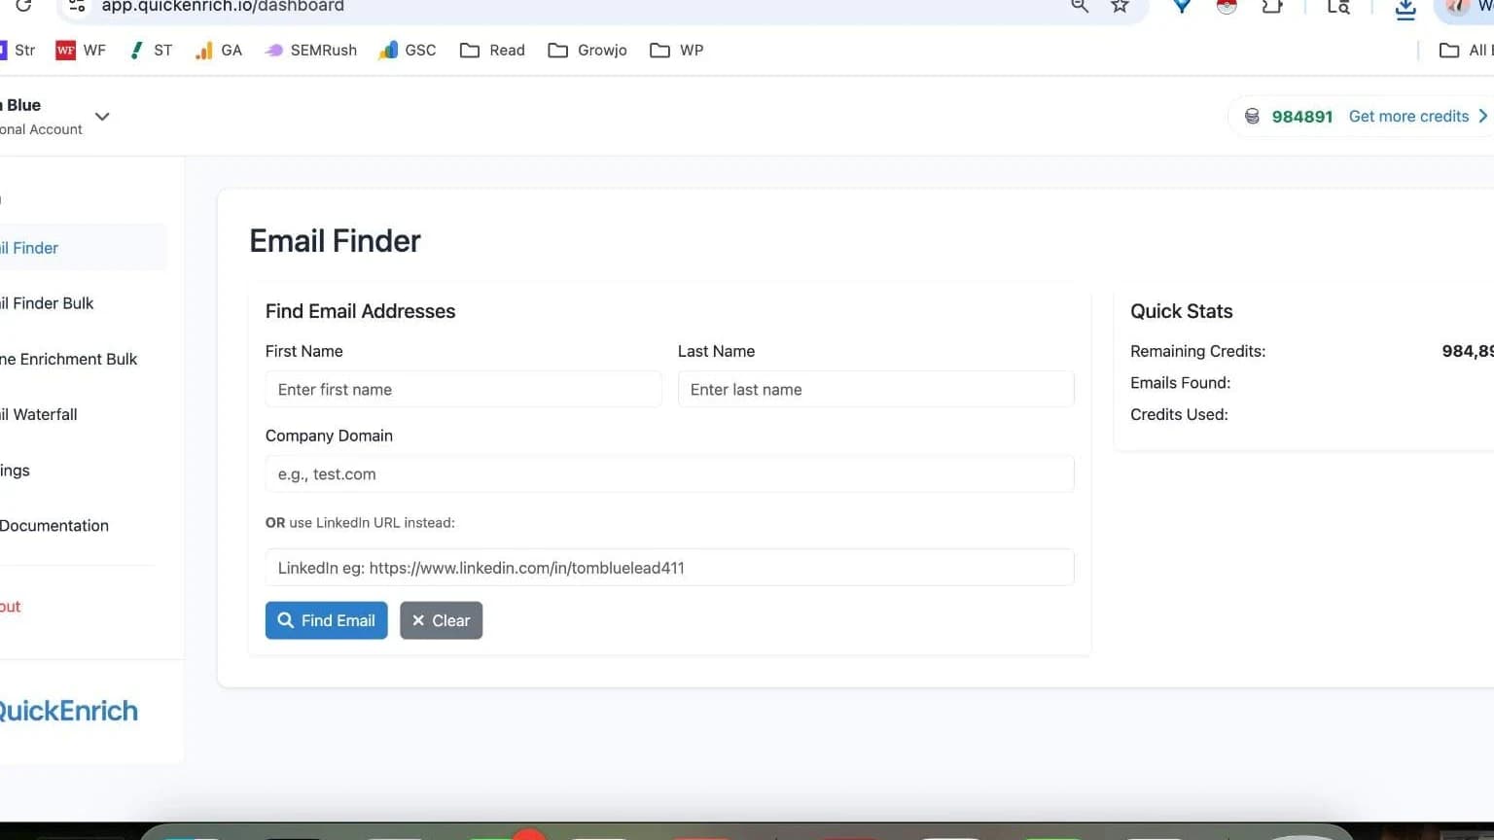Open the red and white ball extension
This screenshot has height=840, width=1494.
pos(1227,6)
